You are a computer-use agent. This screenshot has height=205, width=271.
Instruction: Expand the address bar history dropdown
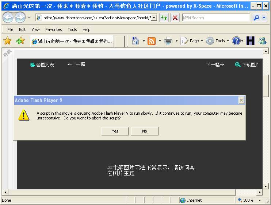point(154,17)
